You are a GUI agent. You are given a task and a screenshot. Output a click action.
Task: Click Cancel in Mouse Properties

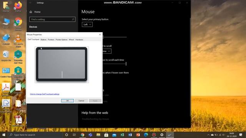(x=81, y=100)
